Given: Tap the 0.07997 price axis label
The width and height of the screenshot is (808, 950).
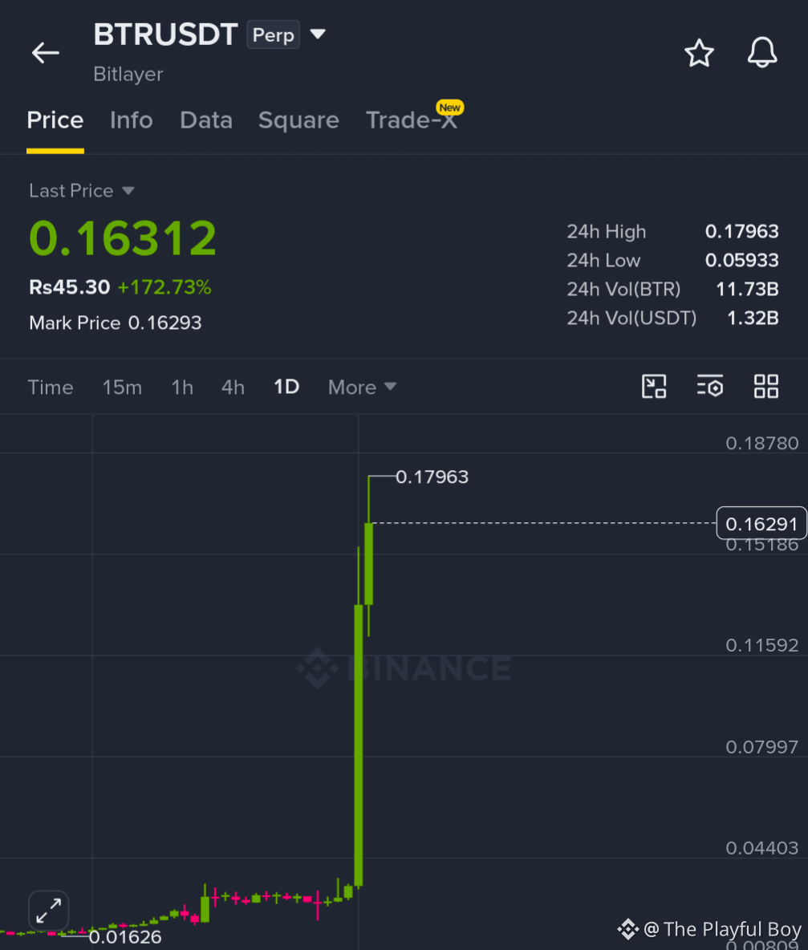Looking at the screenshot, I should (x=762, y=746).
